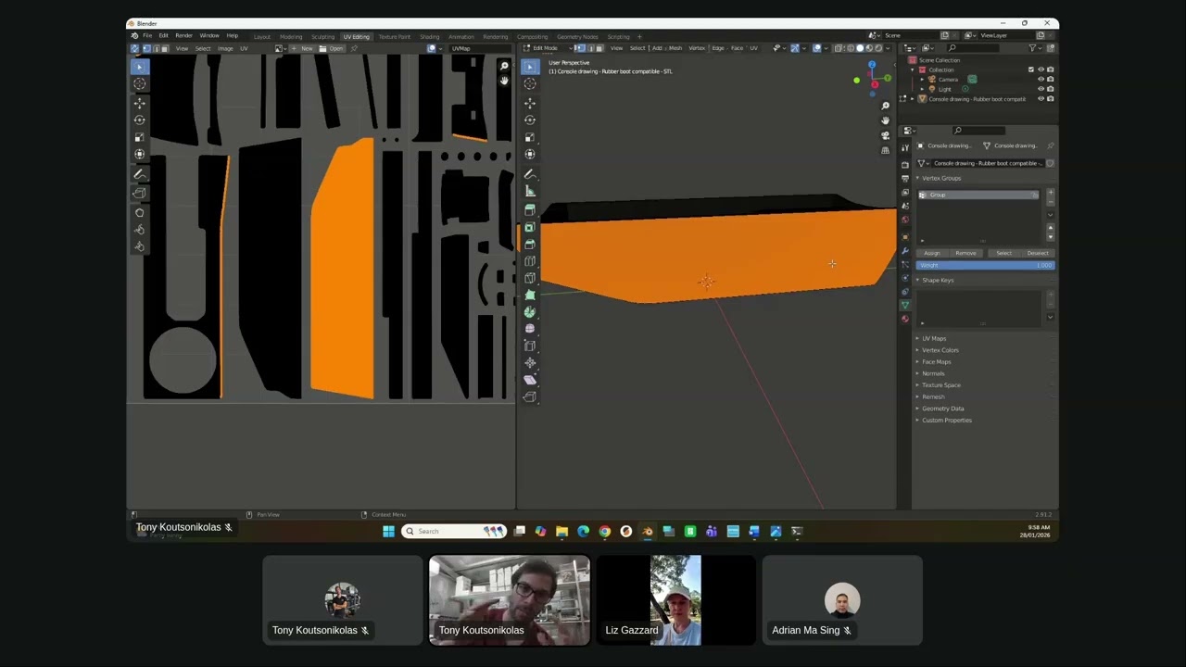Choose the Rip Region tool in UV editor

point(139,193)
